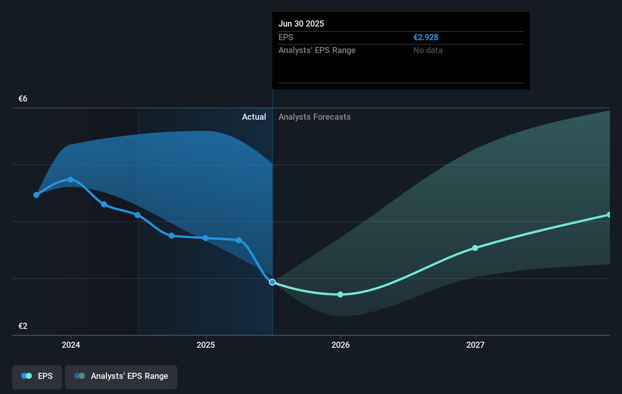Click the €6 y-axis label

(23, 99)
